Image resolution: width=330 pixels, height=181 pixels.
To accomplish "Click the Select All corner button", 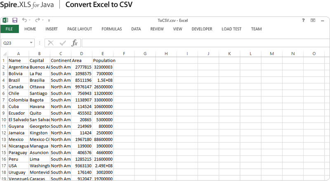I will pyautogui.click(x=4, y=54).
